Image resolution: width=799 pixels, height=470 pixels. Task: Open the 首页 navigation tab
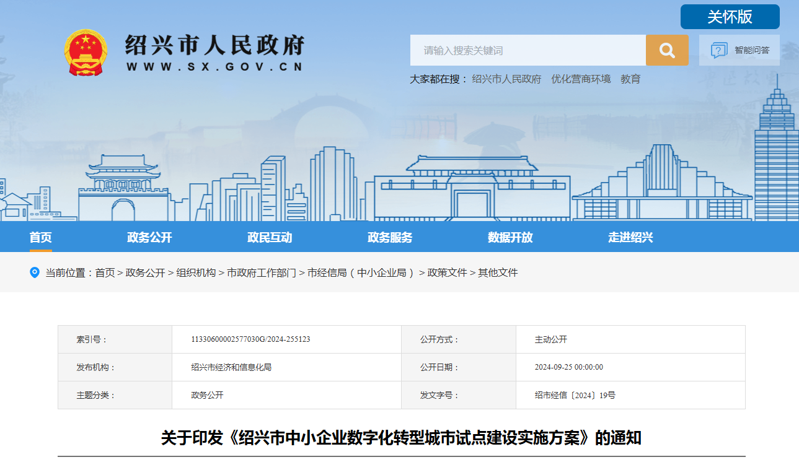tap(41, 237)
